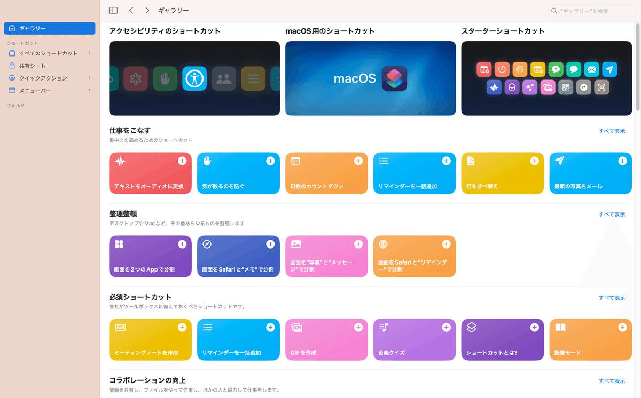Show all in コラボレーションの向上 section
The image size is (641, 398).
pyautogui.click(x=612, y=380)
